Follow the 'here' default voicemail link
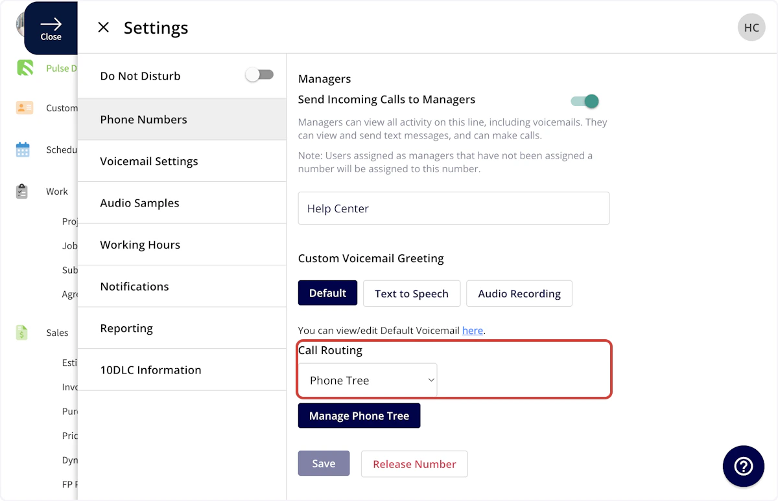 tap(472, 330)
